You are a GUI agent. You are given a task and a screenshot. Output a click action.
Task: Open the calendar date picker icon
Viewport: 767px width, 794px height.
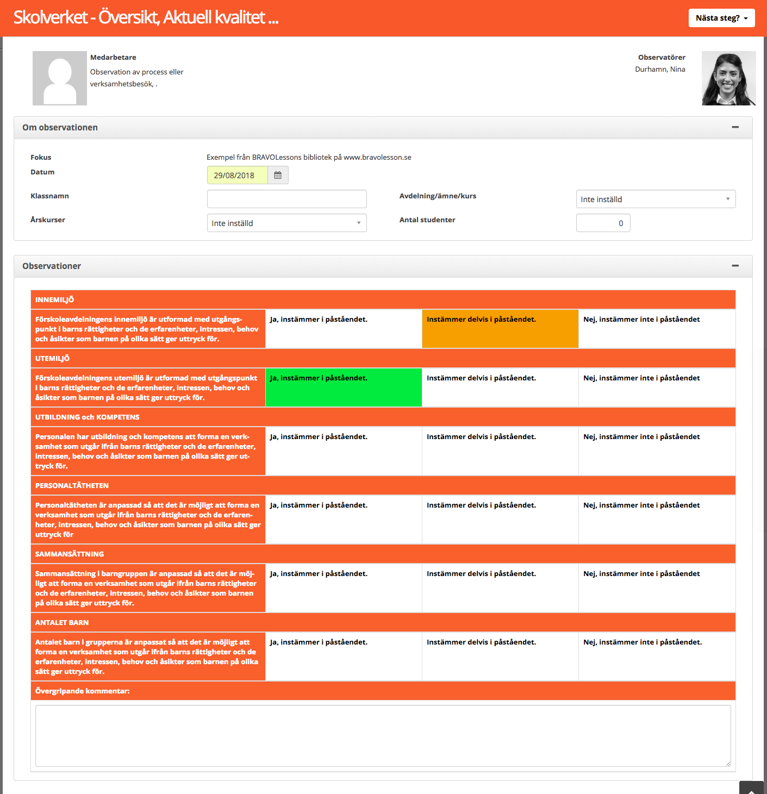pyautogui.click(x=278, y=175)
